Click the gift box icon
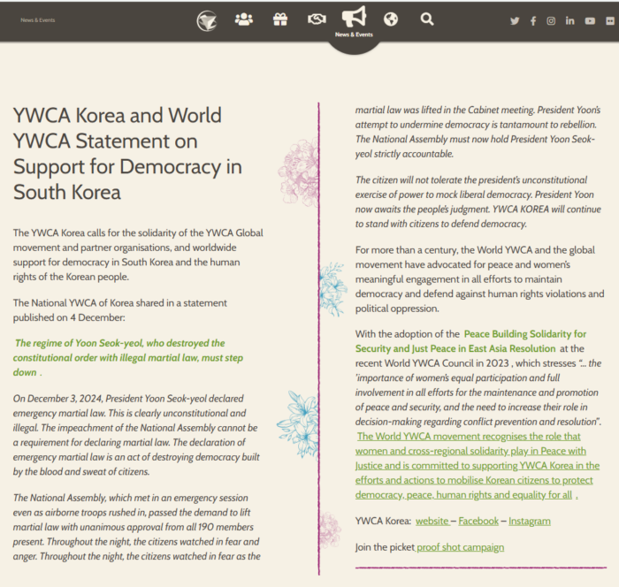The width and height of the screenshot is (619, 587). point(280,19)
